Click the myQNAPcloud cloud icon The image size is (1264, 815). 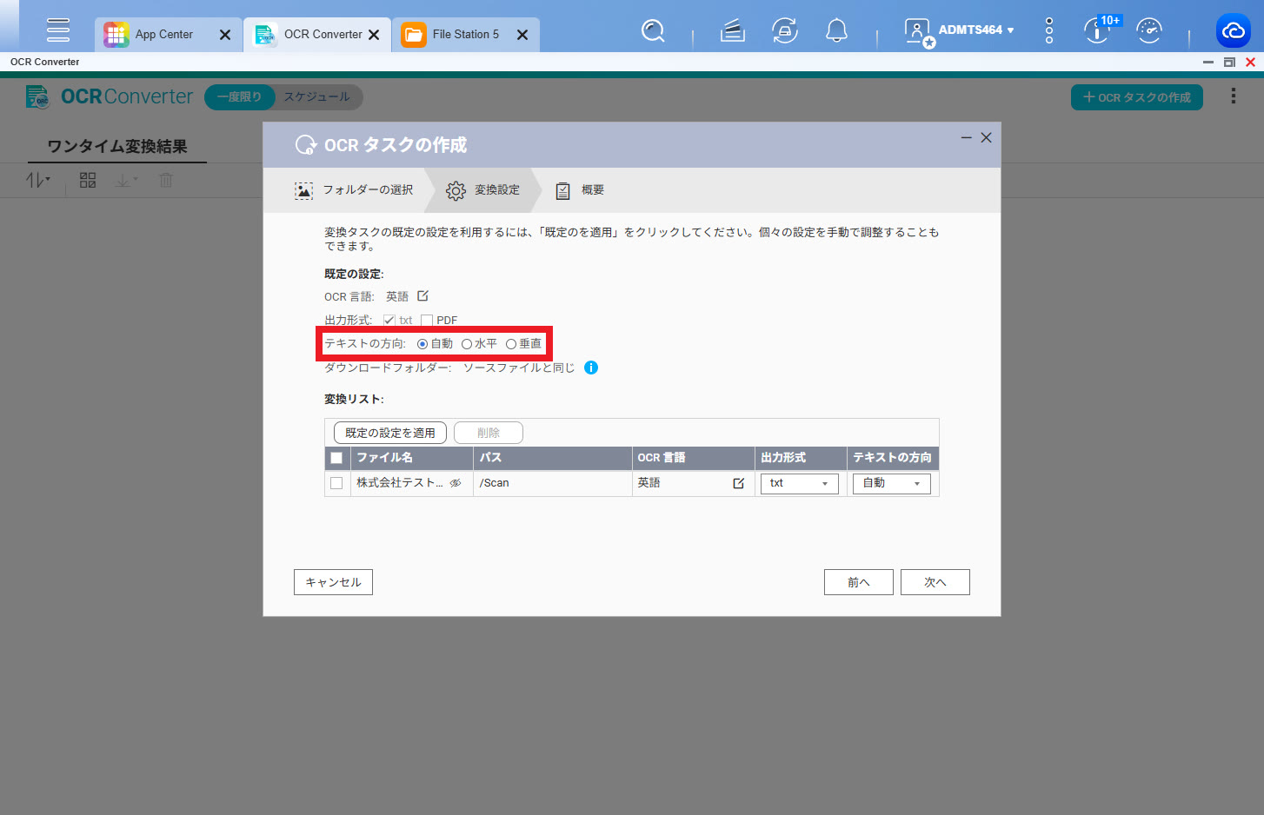(x=1233, y=31)
